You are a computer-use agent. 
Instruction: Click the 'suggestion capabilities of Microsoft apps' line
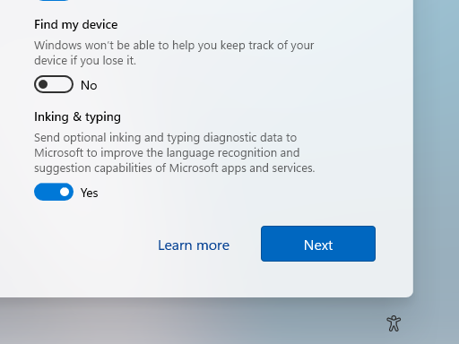175,168
